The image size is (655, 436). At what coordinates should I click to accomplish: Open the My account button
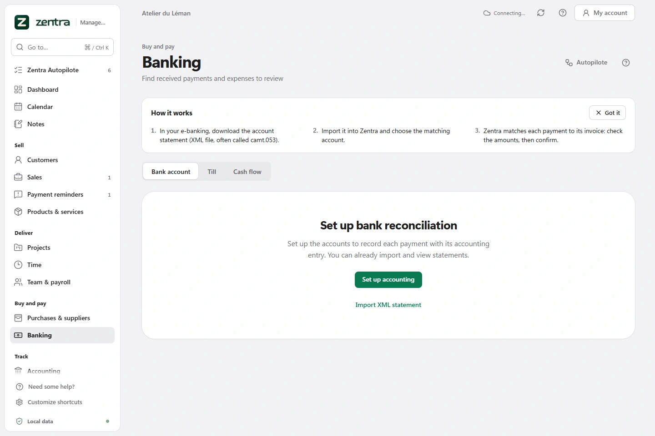[605, 13]
